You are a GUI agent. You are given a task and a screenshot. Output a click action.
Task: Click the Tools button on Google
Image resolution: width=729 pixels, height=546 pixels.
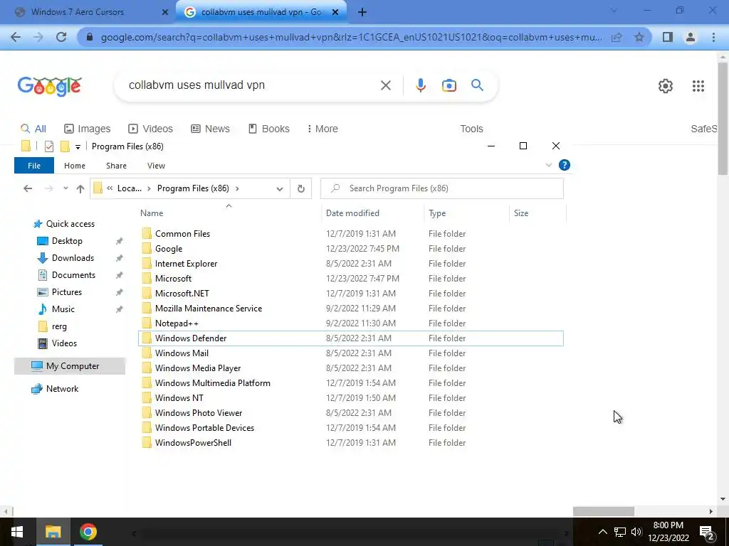(471, 129)
